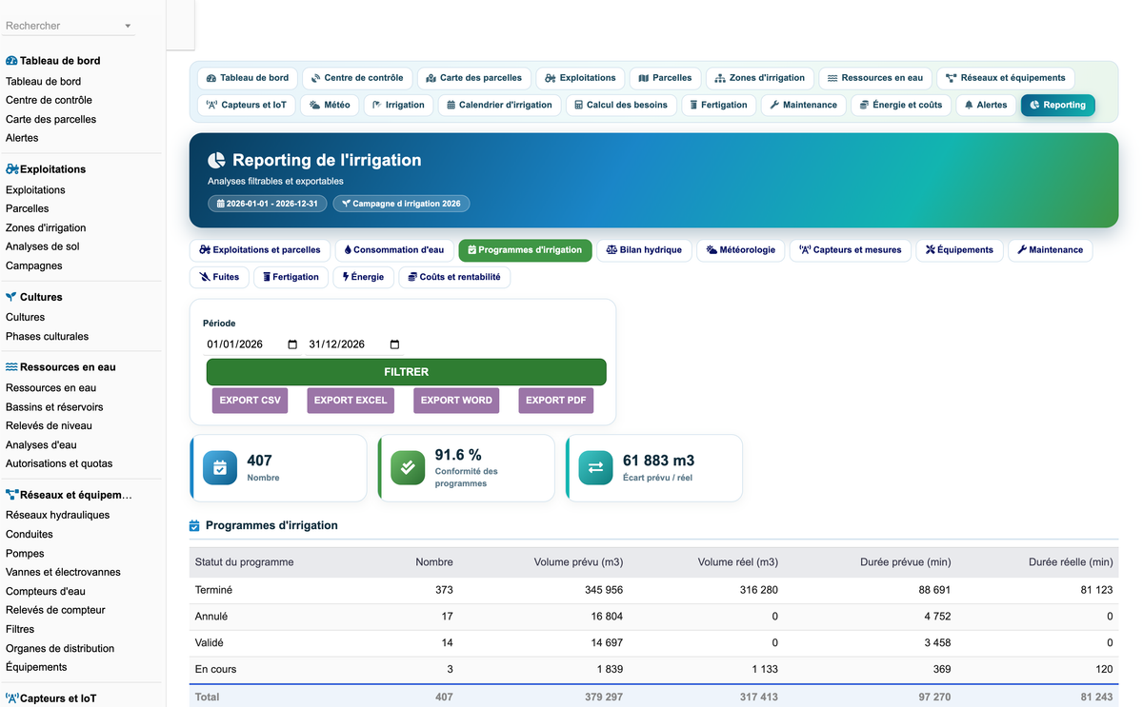Switch to Météorologie report tab

(x=741, y=250)
